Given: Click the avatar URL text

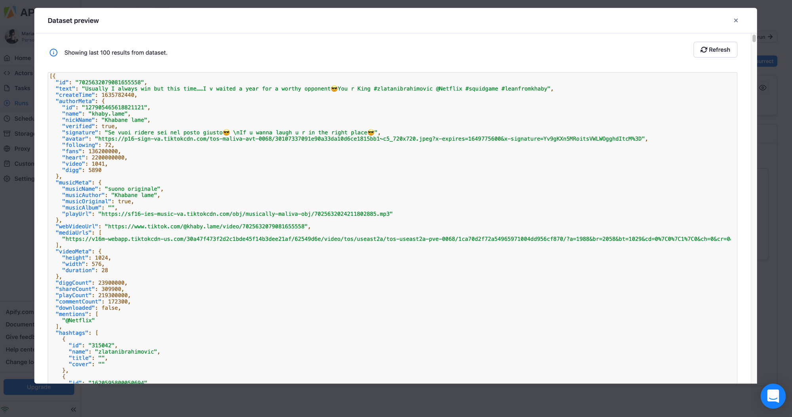Looking at the screenshot, I should pos(370,139).
